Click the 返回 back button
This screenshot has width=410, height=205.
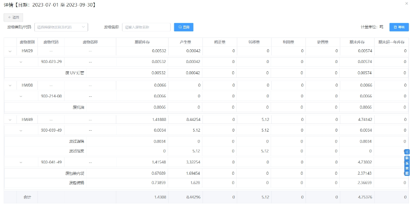click(14, 17)
